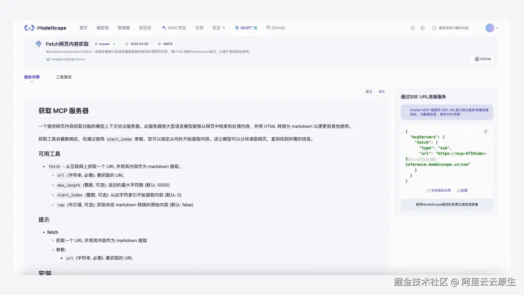Open the modelcontextprotocol author link
Viewport: 524px width, 295px height.
(x=68, y=59)
